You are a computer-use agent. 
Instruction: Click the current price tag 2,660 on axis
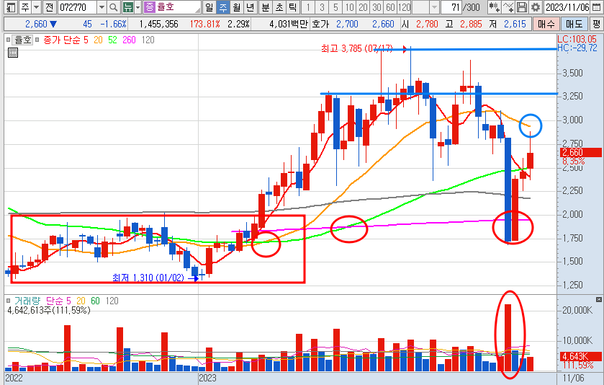point(580,152)
